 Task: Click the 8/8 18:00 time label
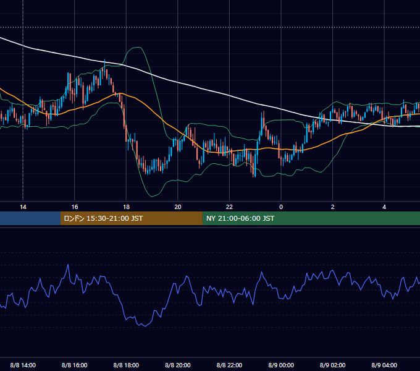[x=126, y=365]
